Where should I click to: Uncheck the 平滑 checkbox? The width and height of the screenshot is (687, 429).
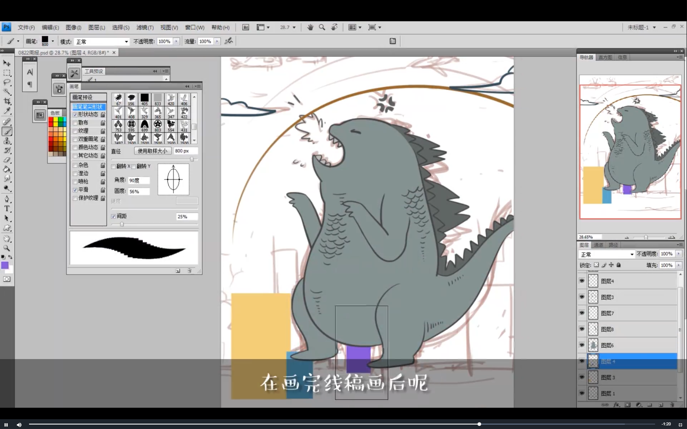click(75, 190)
